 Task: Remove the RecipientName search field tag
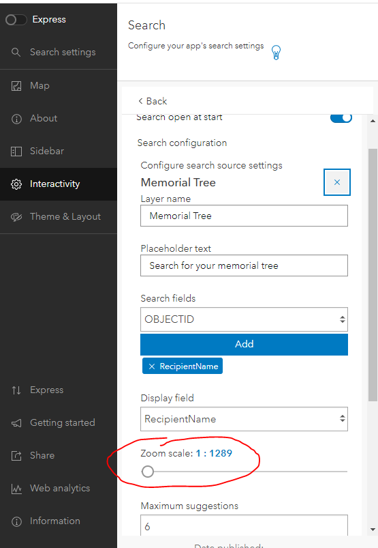pyautogui.click(x=152, y=366)
